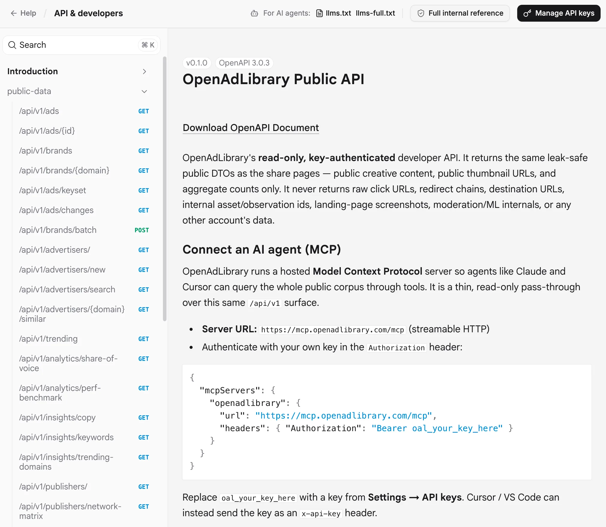
Task: Collapse the public-data section chevron
Action: (x=144, y=91)
